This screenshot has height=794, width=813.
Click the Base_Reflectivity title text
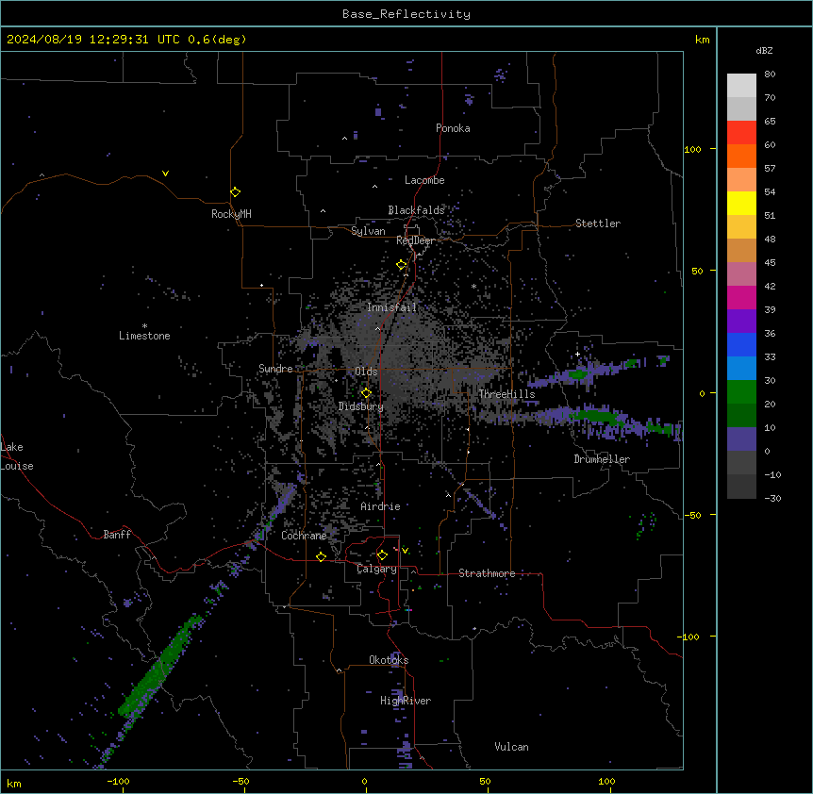click(406, 14)
